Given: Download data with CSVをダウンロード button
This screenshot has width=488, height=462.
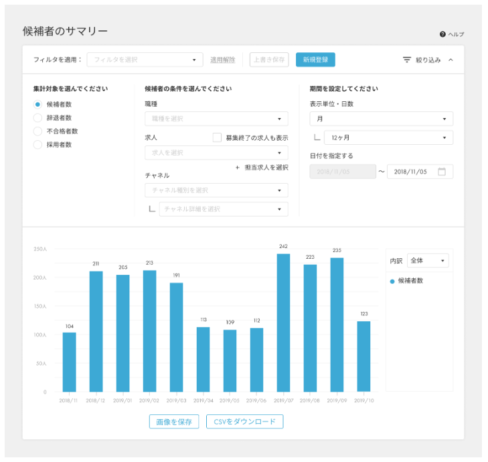Looking at the screenshot, I should tap(245, 422).
